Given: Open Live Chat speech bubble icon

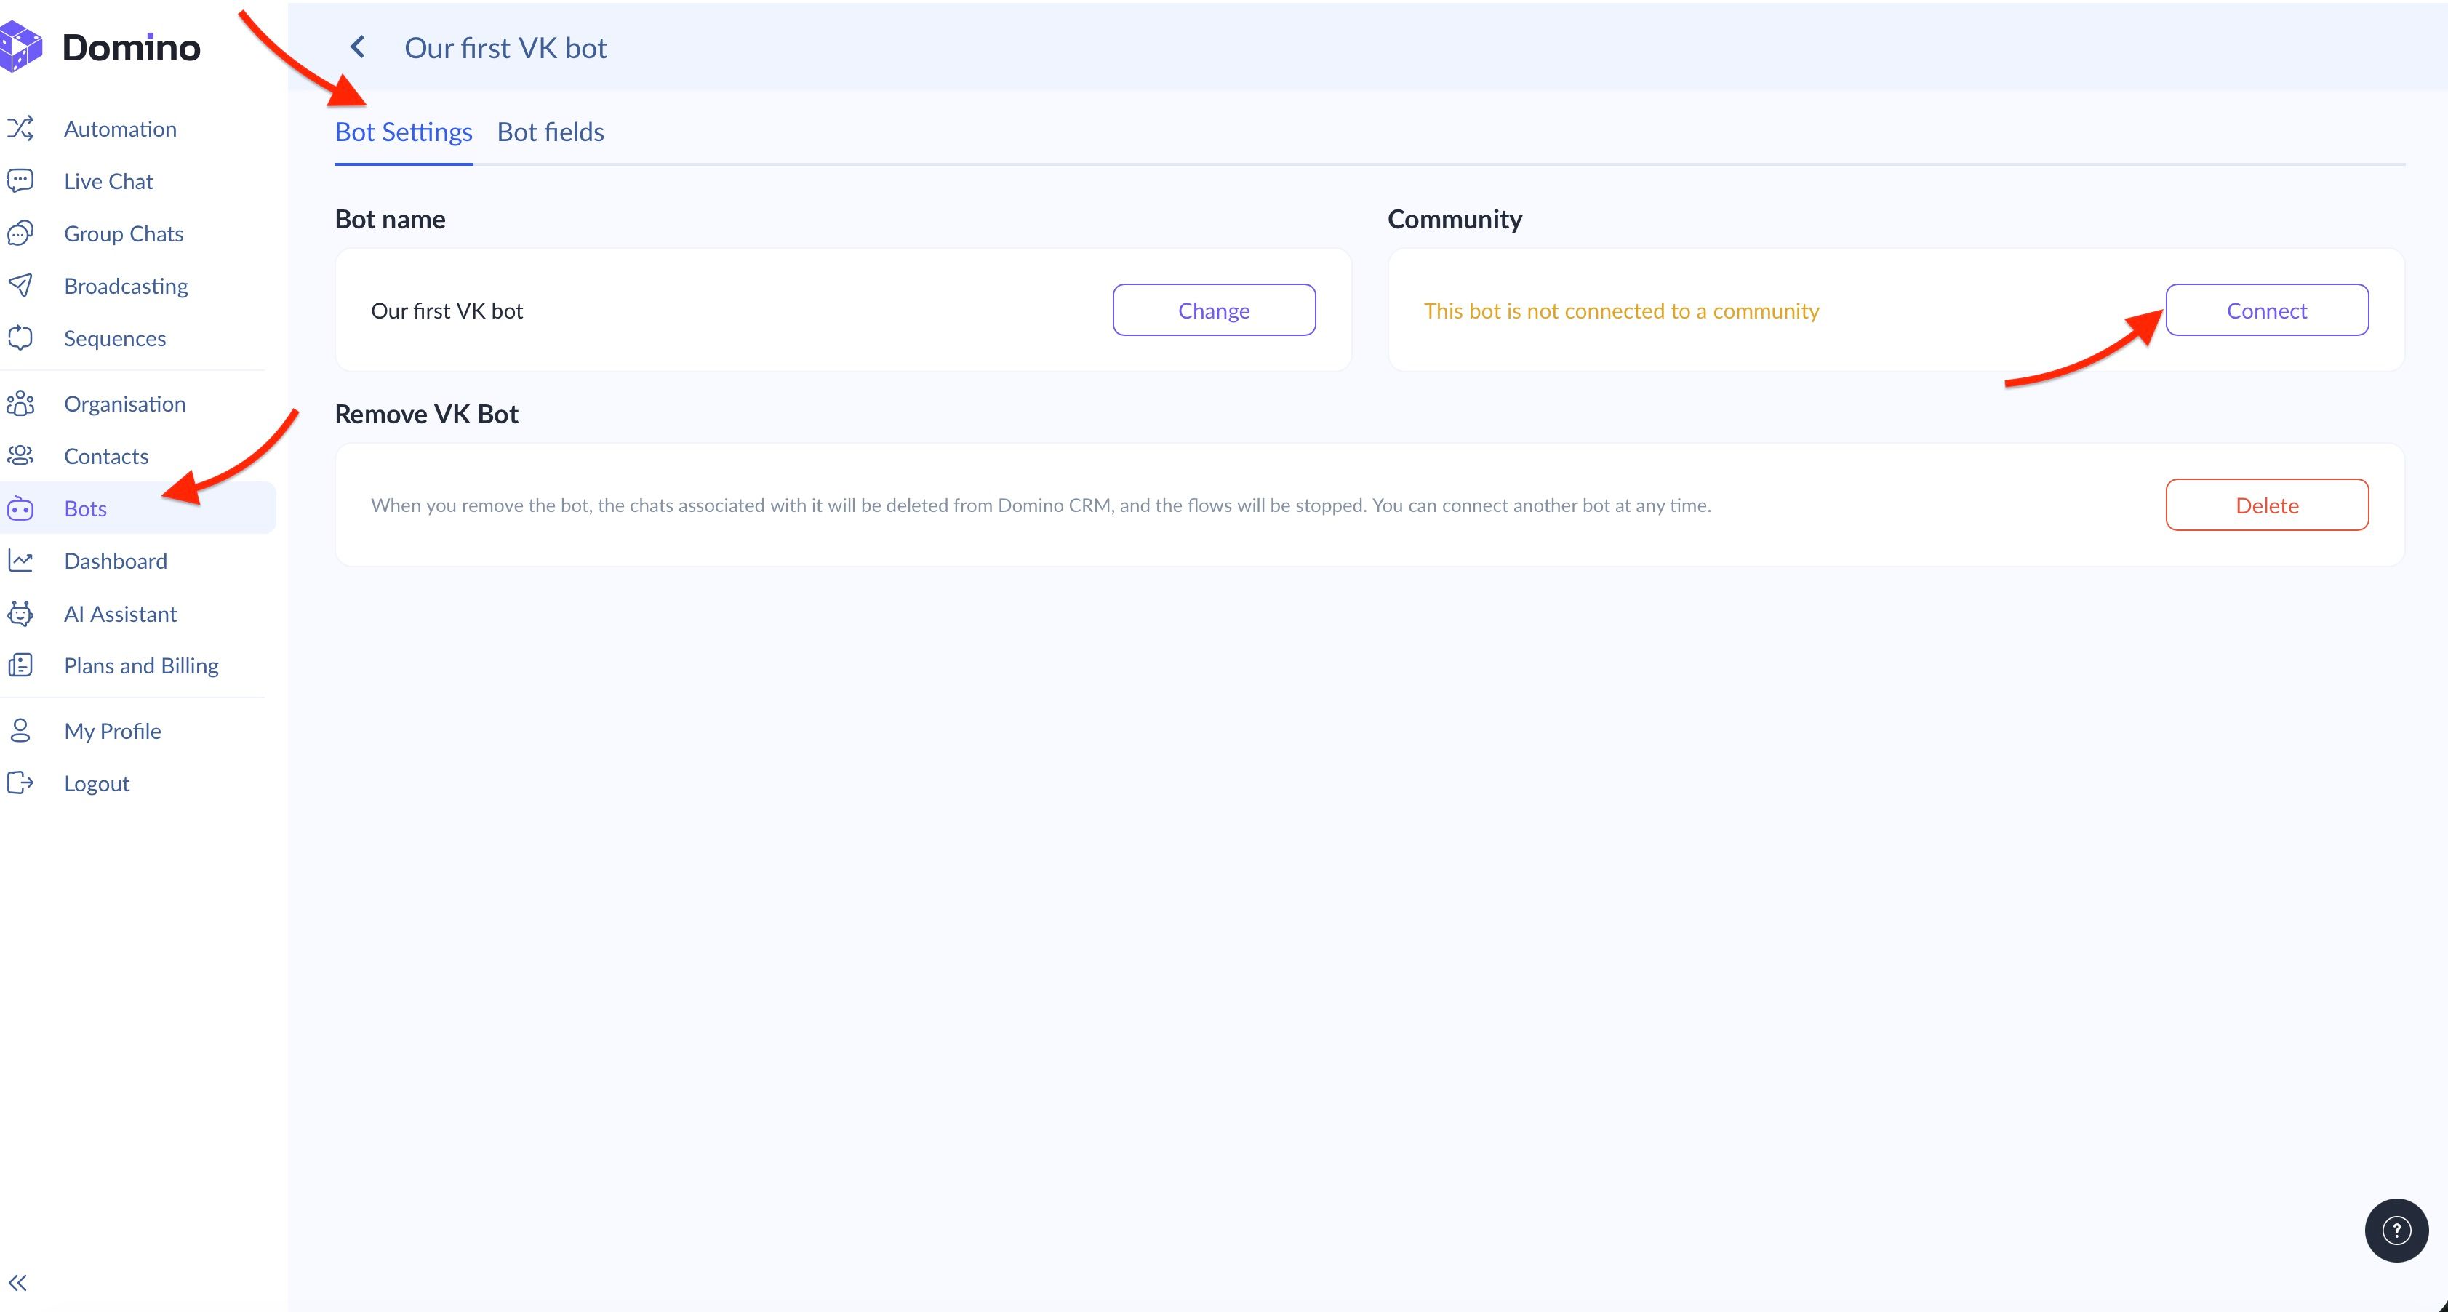Looking at the screenshot, I should (x=20, y=180).
